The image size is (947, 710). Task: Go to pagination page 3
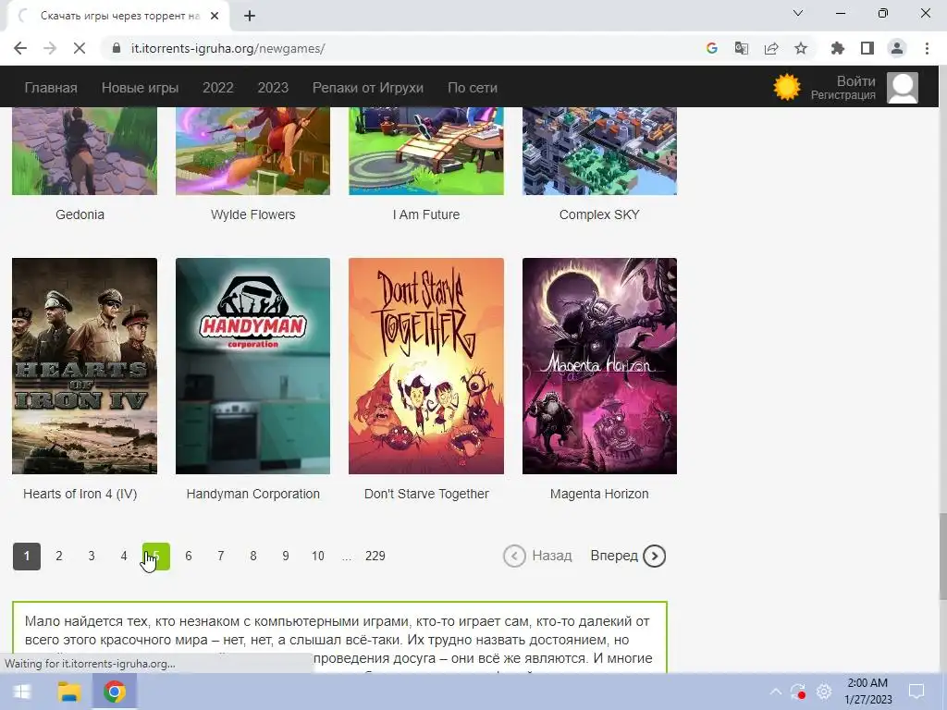pos(92,556)
